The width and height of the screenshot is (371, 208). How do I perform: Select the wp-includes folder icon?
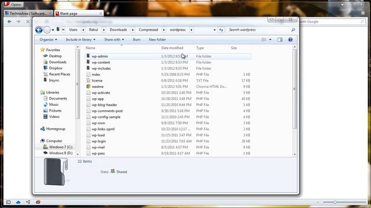[x=88, y=68]
